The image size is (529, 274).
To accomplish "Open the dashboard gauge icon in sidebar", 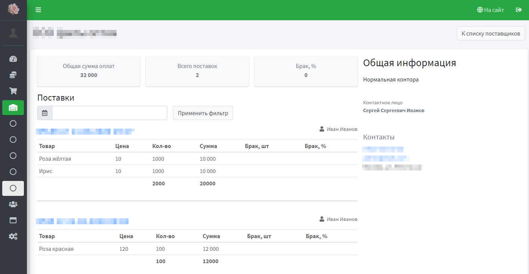I will (x=13, y=59).
